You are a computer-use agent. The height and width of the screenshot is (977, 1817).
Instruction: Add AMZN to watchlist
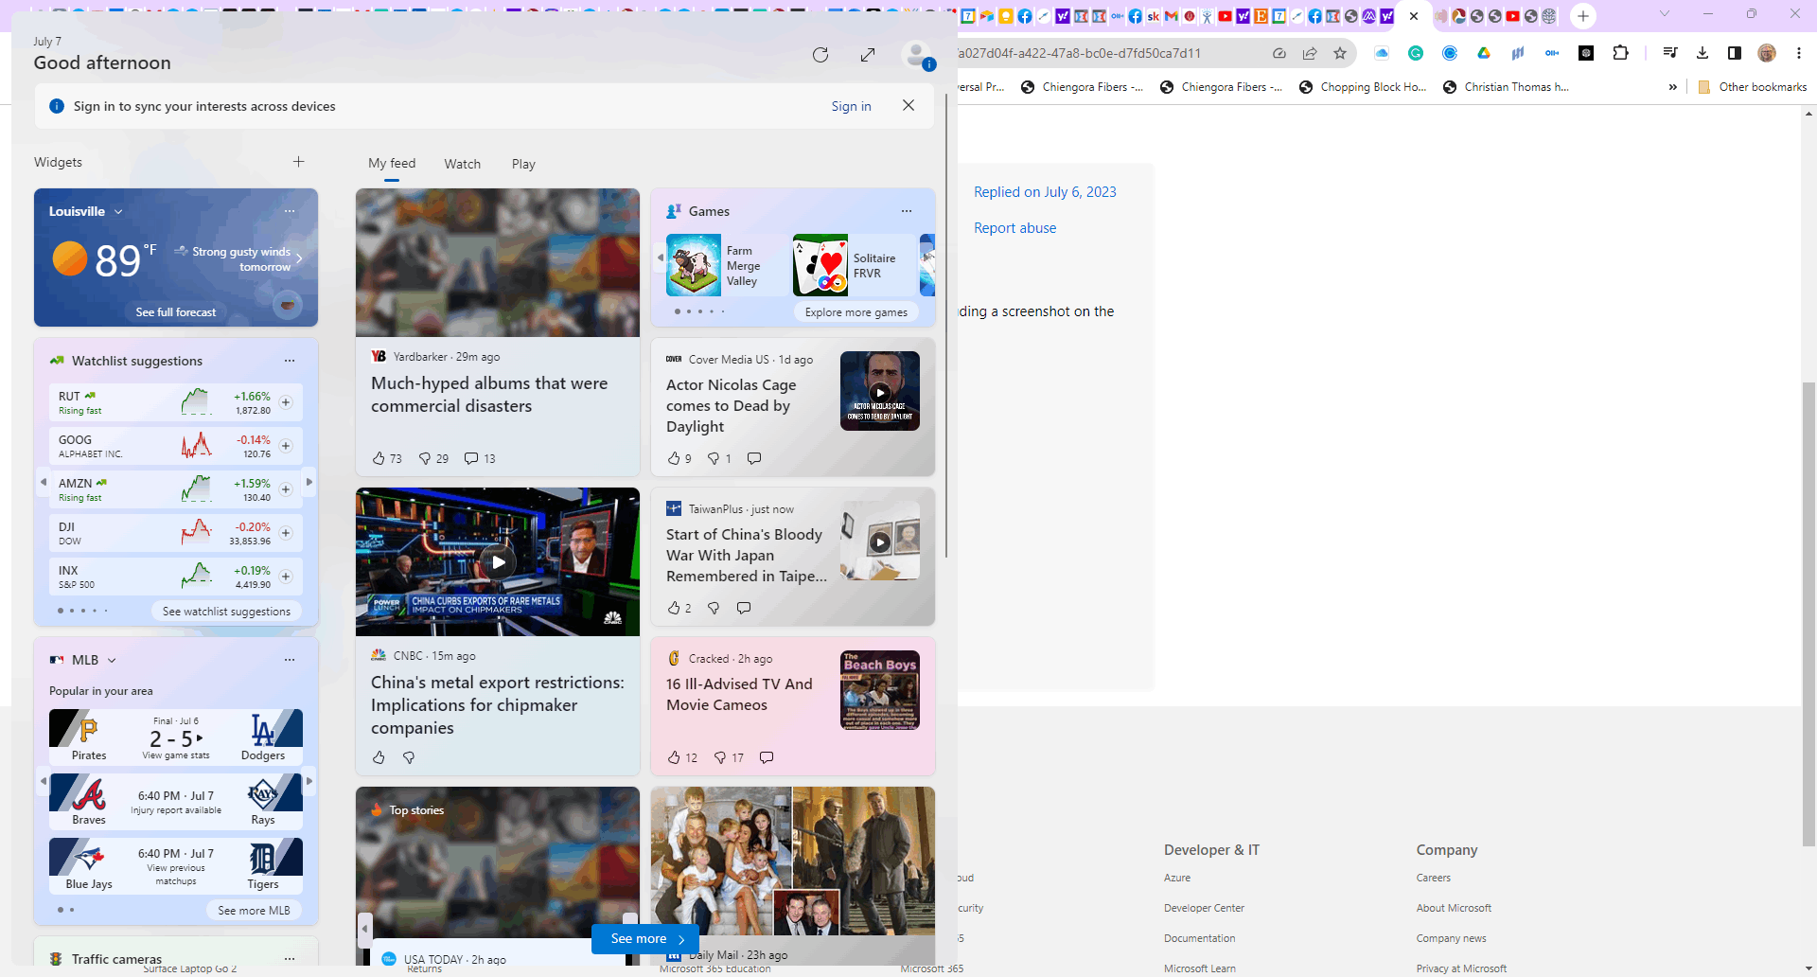286,489
